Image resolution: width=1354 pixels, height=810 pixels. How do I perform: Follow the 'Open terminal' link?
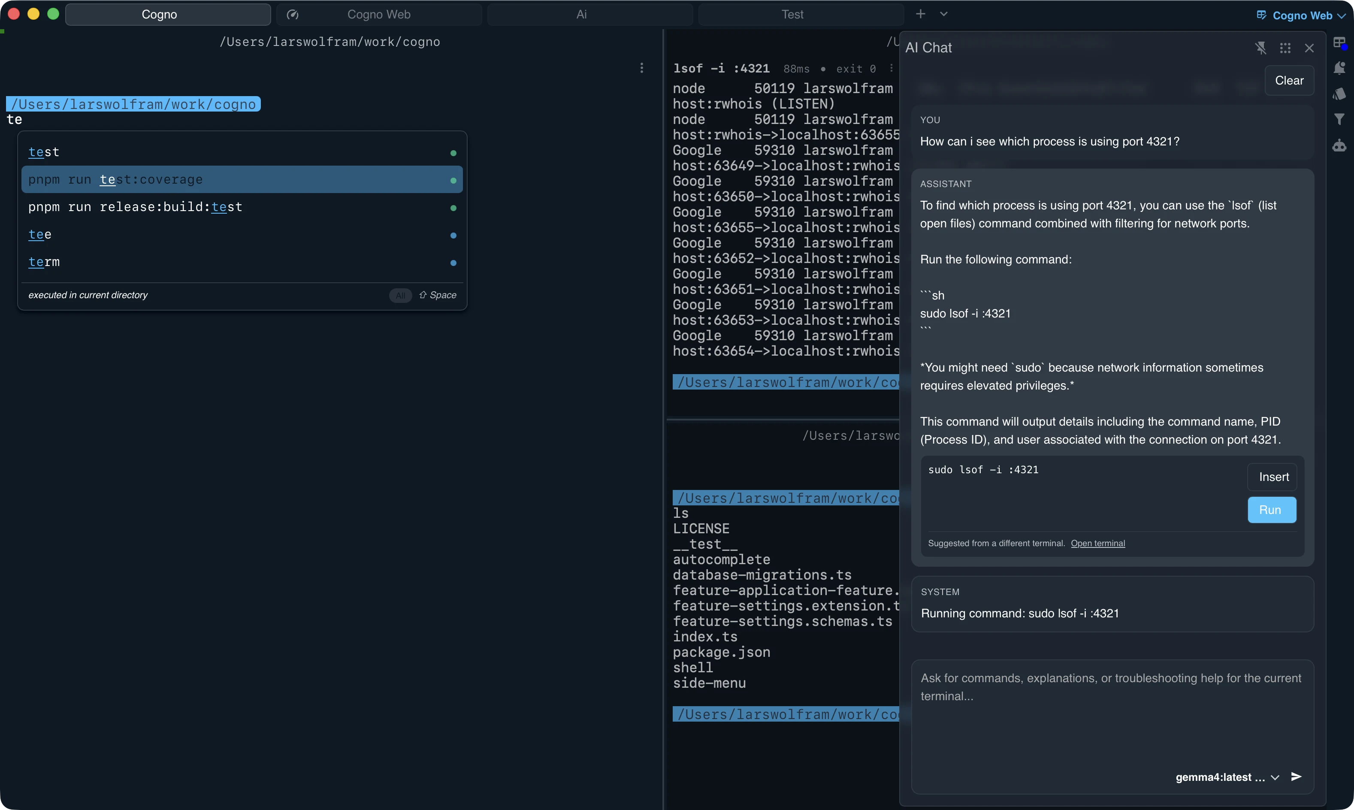1097,543
